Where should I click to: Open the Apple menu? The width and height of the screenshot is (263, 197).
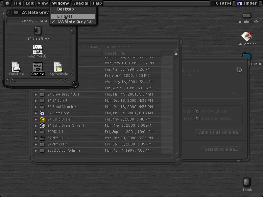click(7, 3)
